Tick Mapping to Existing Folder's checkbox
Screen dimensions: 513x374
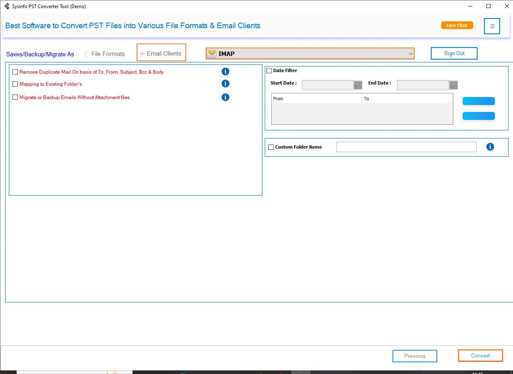click(15, 84)
